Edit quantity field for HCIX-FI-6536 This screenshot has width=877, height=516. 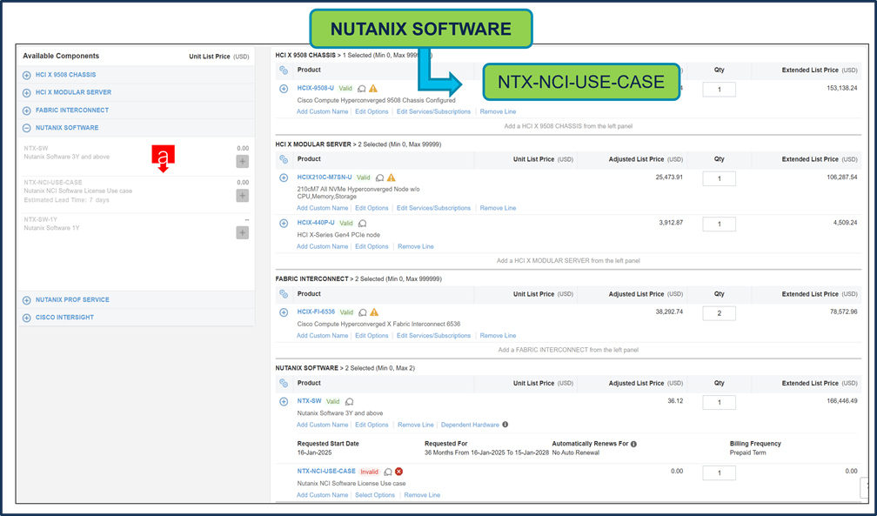click(x=720, y=313)
